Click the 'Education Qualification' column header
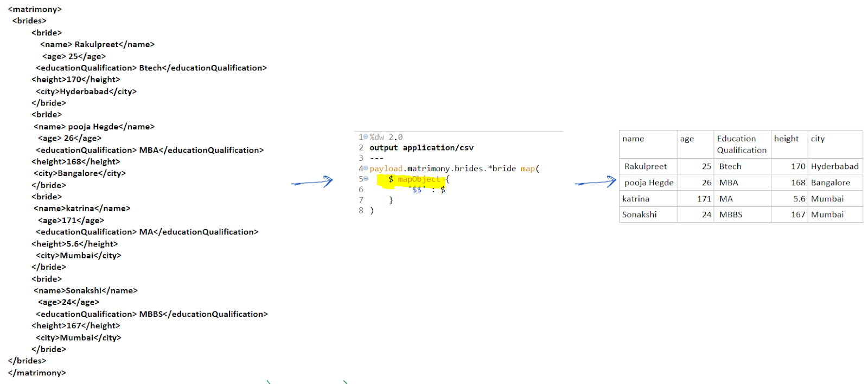 742,144
